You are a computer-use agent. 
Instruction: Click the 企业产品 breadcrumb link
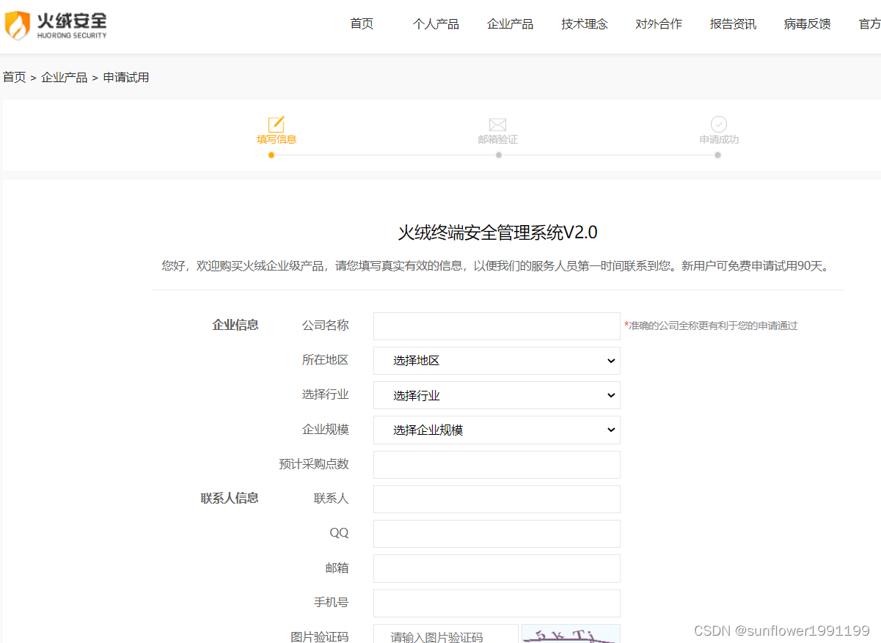pos(65,77)
